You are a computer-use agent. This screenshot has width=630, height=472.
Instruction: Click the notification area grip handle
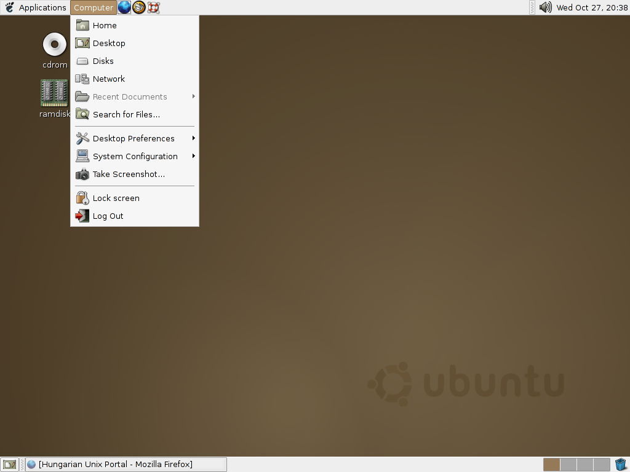point(532,7)
